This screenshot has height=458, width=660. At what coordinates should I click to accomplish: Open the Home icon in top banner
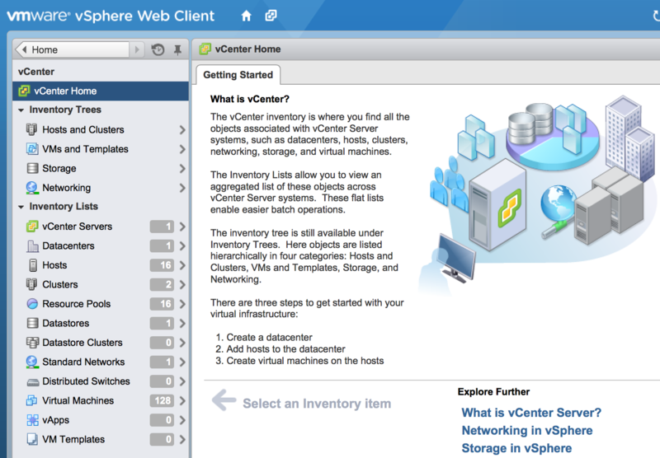[x=246, y=16]
